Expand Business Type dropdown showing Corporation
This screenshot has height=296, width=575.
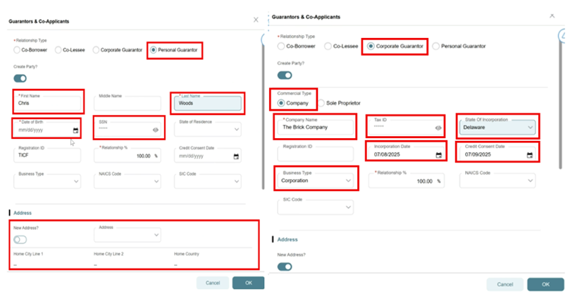point(347,181)
